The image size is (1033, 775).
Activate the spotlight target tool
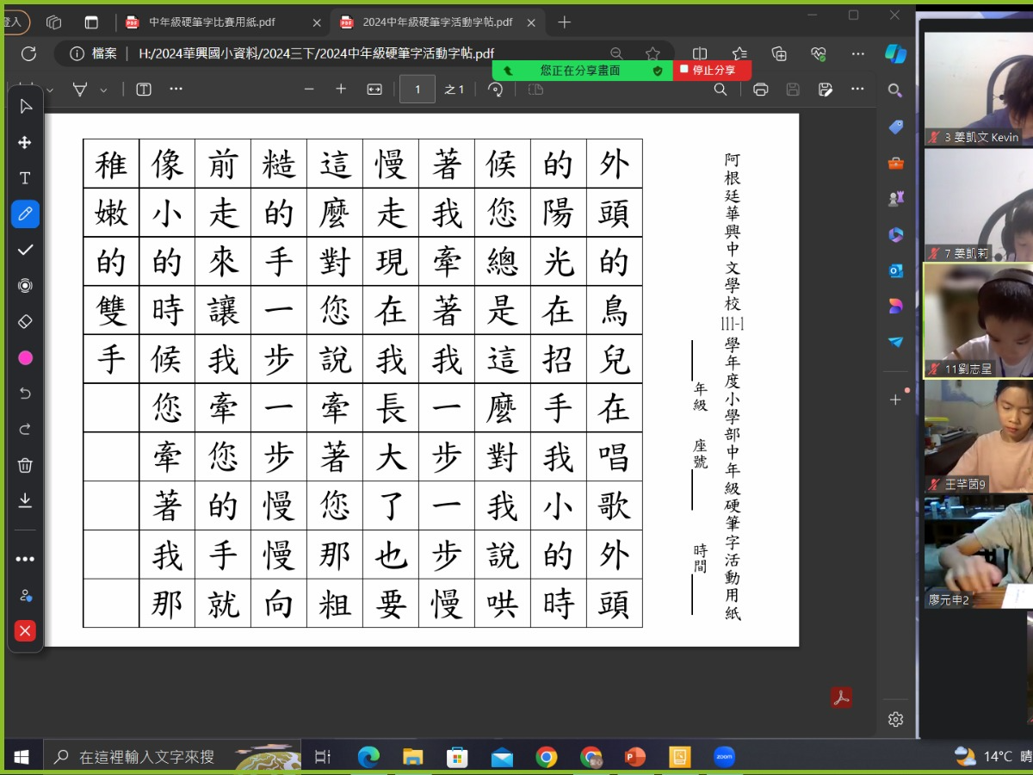pos(25,286)
